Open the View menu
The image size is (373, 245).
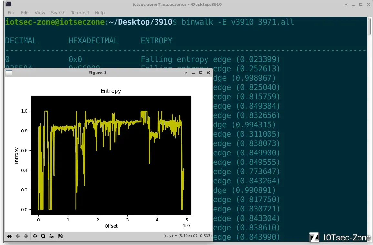[x=40, y=13]
